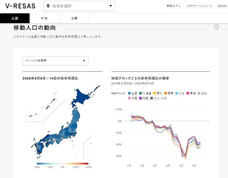Click the +20% label on the chart axis

pos(118,109)
